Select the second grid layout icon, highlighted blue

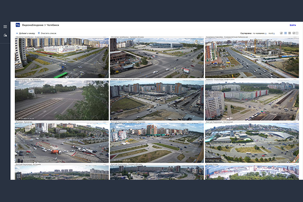(286, 33)
